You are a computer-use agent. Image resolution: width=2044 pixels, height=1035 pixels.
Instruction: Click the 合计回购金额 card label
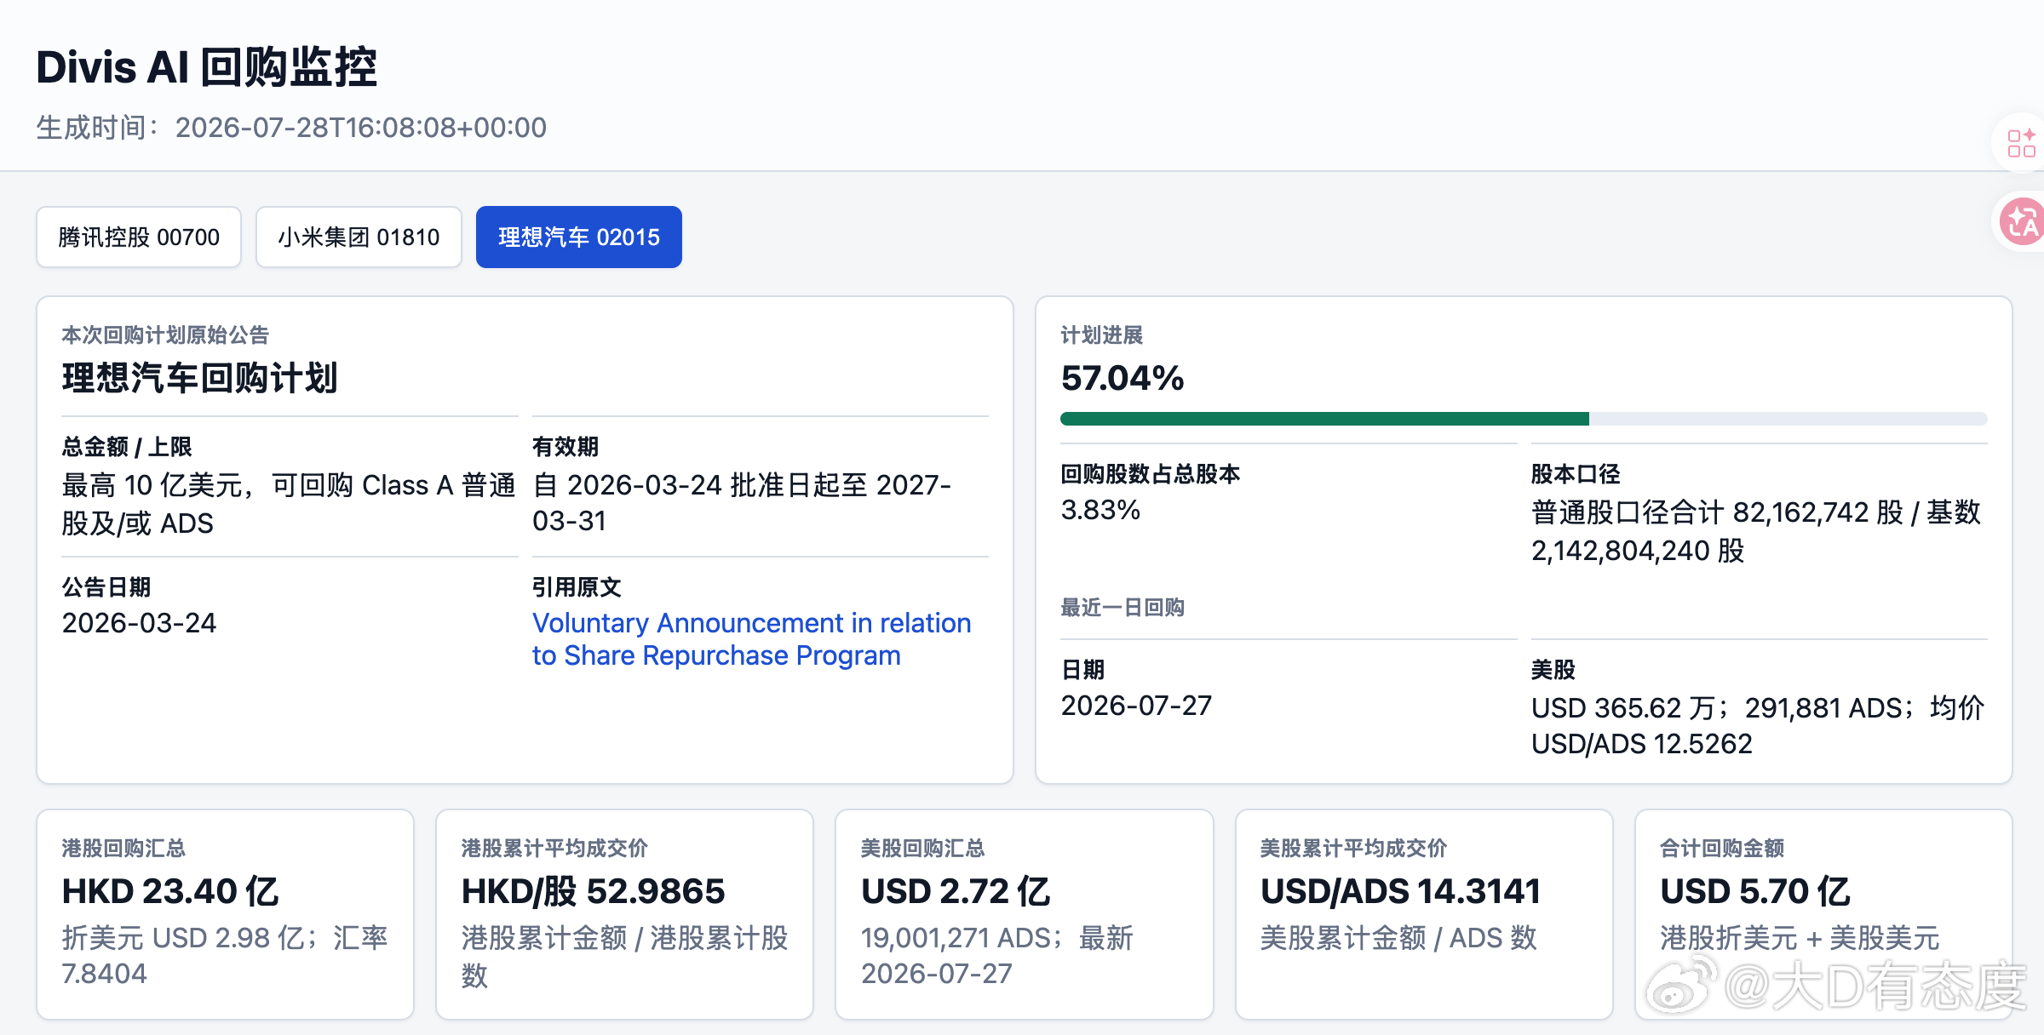(1721, 848)
